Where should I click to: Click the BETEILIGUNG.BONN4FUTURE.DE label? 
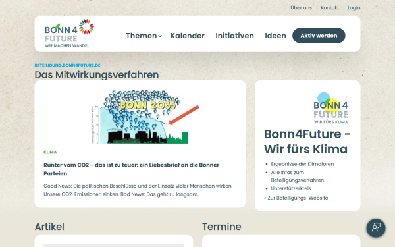click(x=67, y=65)
